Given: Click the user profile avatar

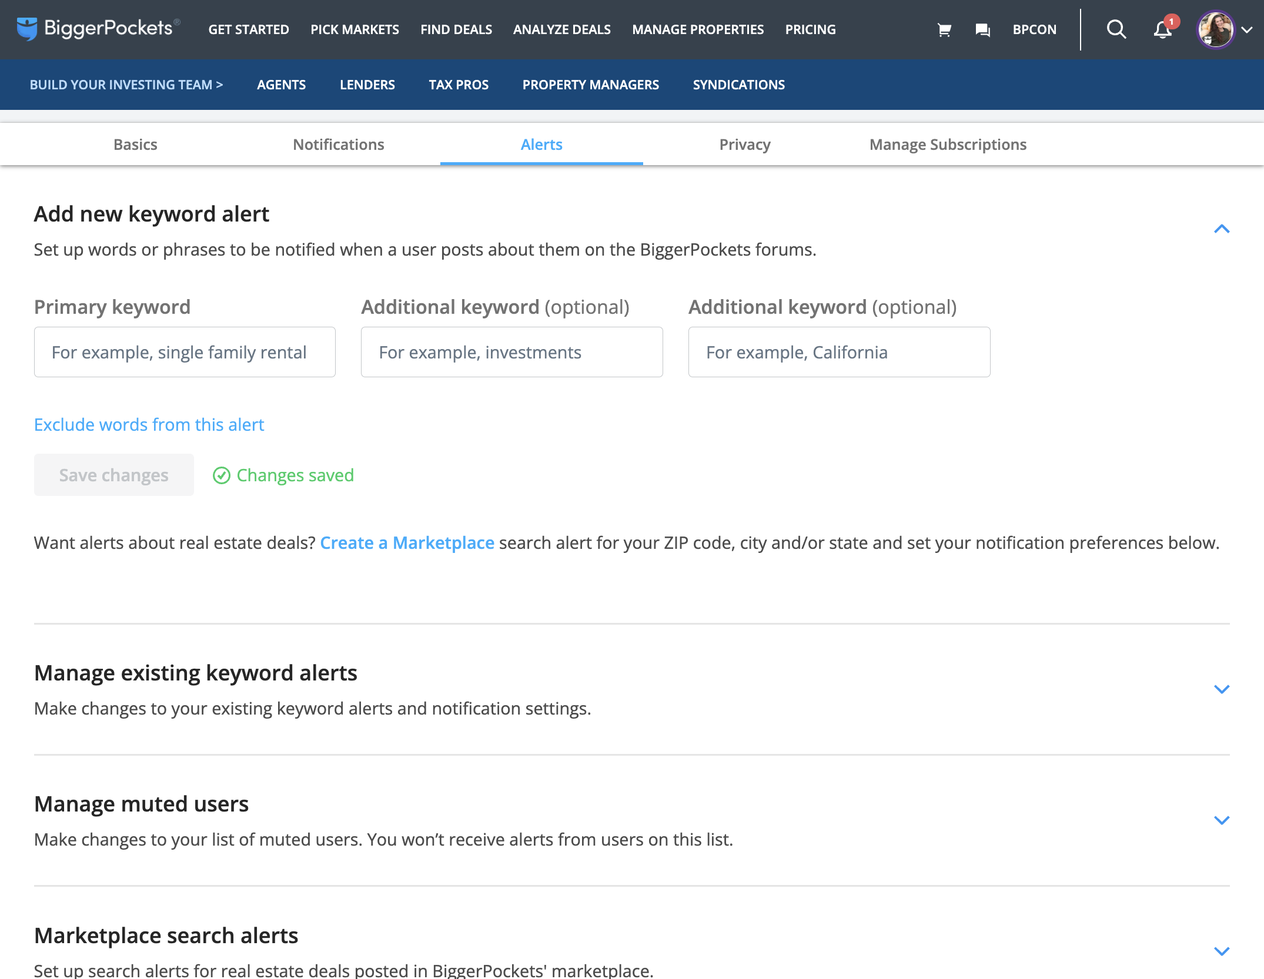Looking at the screenshot, I should [1215, 29].
